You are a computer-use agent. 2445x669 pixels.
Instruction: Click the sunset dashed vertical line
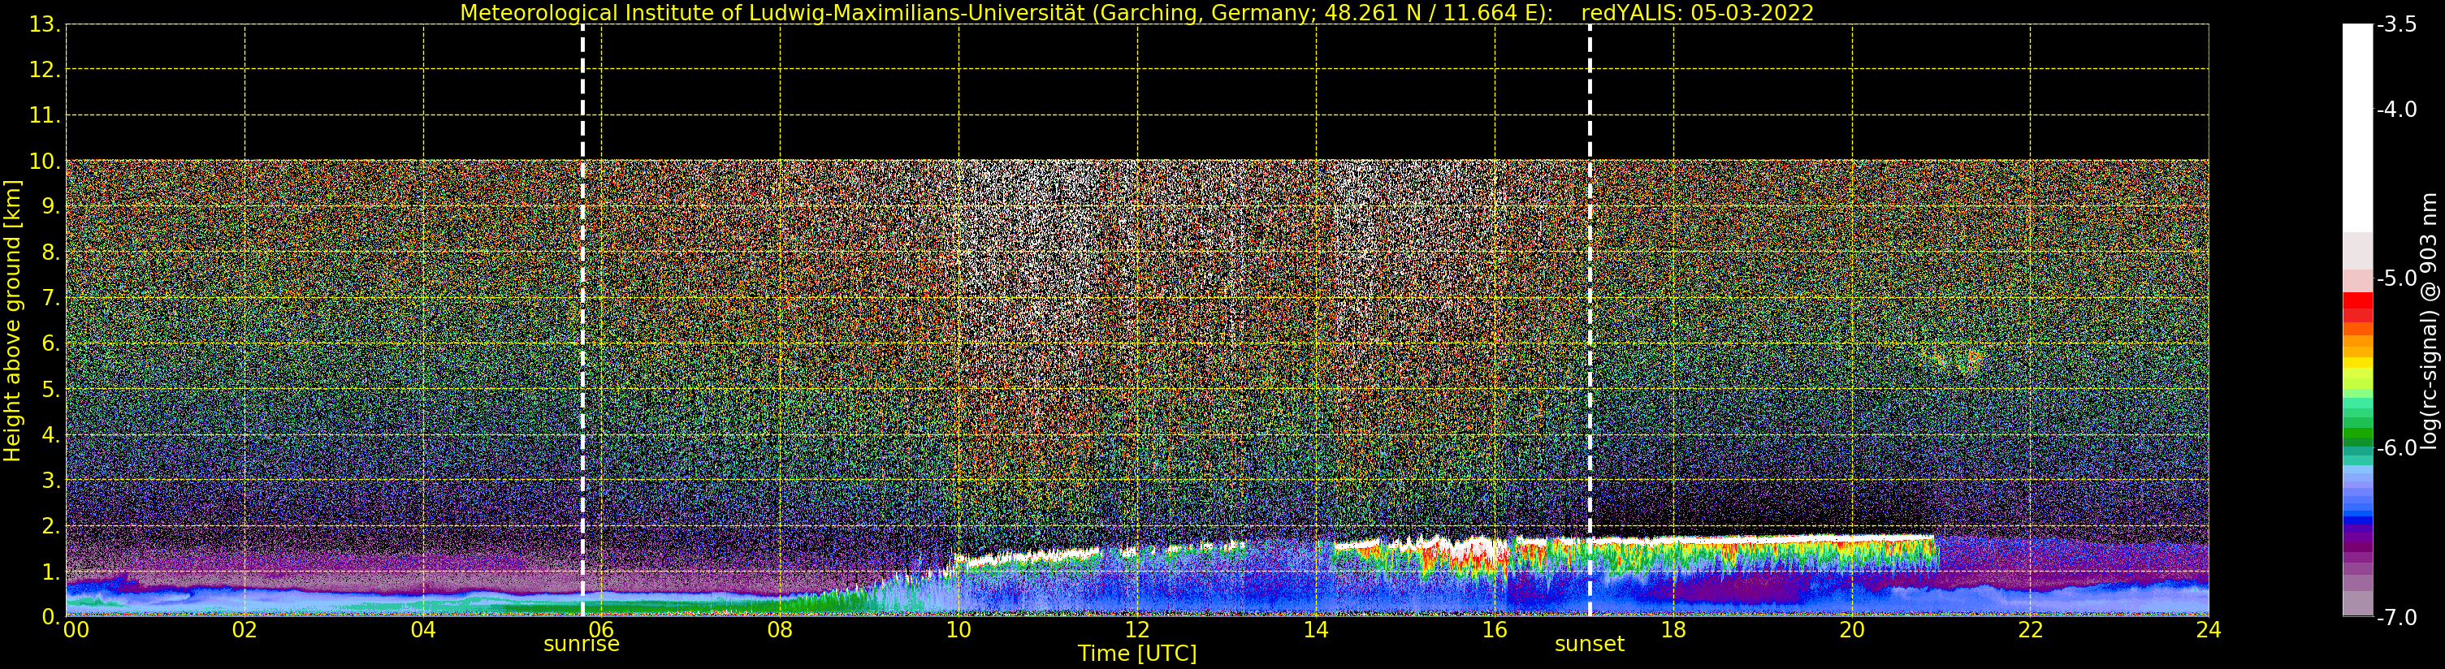tap(1590, 320)
